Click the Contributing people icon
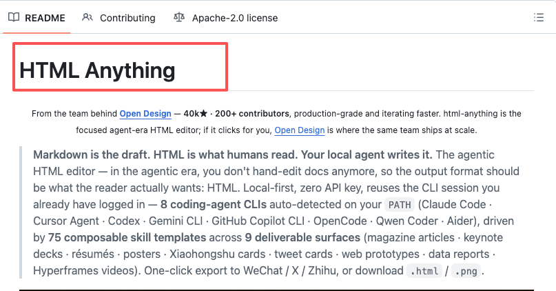The width and height of the screenshot is (556, 291). pyautogui.click(x=87, y=17)
